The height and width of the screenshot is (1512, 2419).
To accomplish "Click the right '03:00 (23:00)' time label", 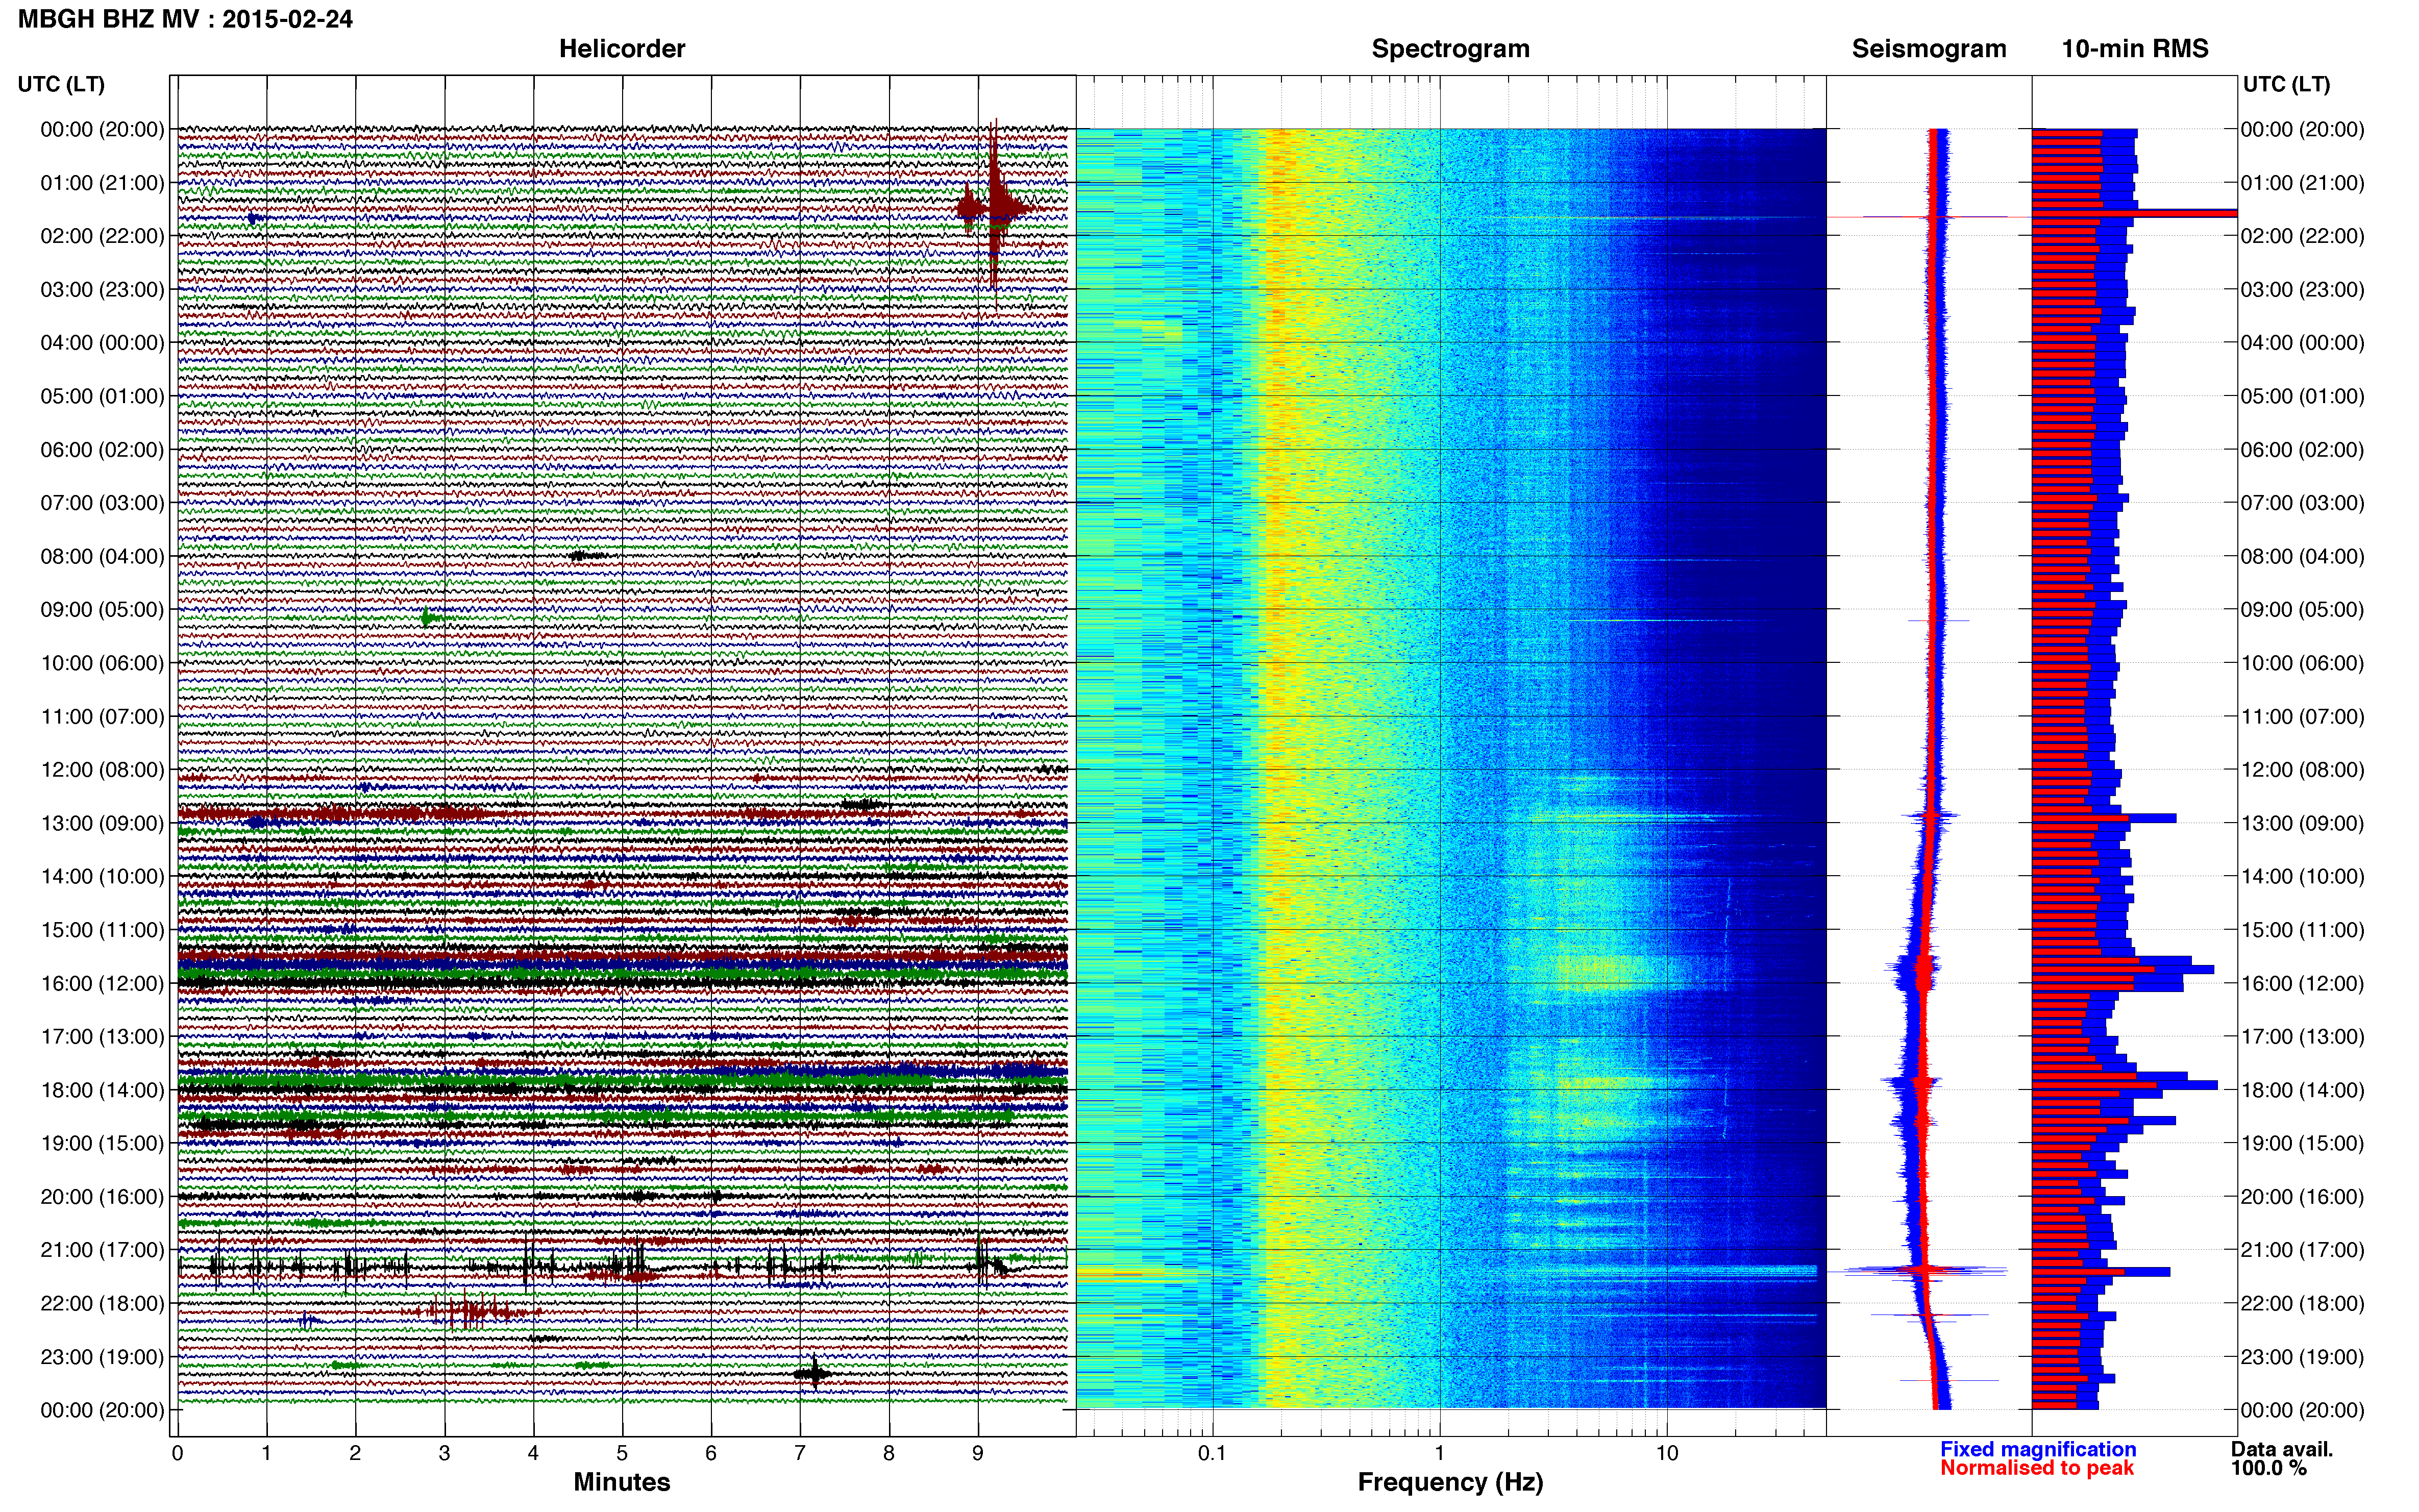I will click(2302, 289).
